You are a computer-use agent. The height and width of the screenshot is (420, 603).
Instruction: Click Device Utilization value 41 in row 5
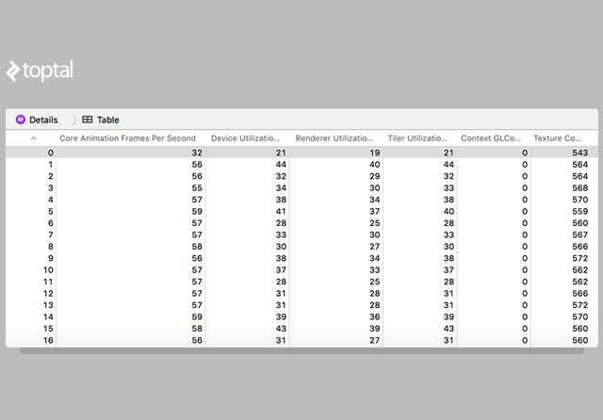coord(281,211)
